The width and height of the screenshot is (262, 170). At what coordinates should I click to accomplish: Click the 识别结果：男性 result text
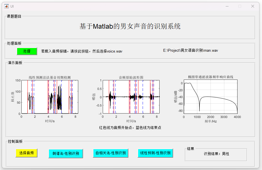click(x=216, y=154)
